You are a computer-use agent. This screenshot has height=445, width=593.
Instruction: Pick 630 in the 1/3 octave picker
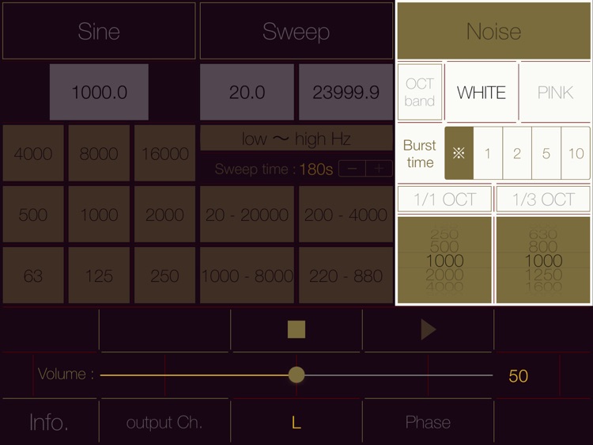point(543,234)
